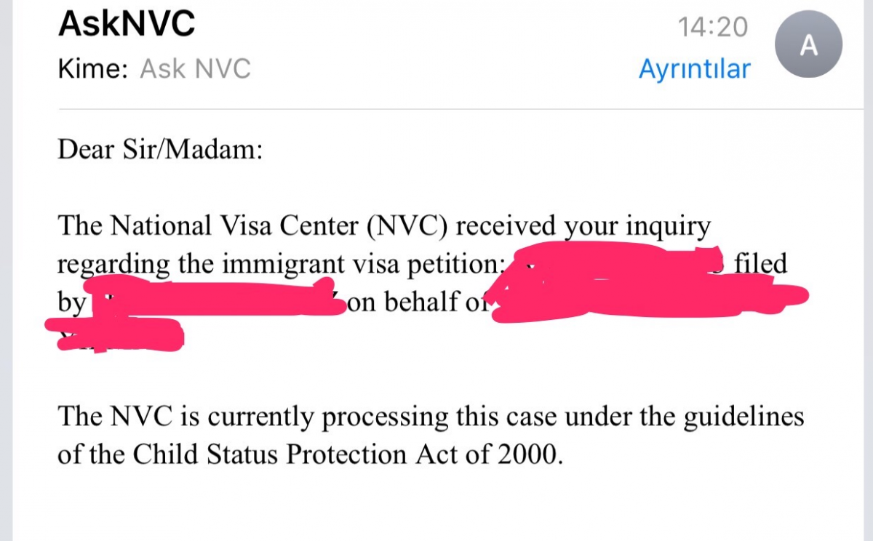Click the Dear Sir/Madam greeting line

pos(159,151)
